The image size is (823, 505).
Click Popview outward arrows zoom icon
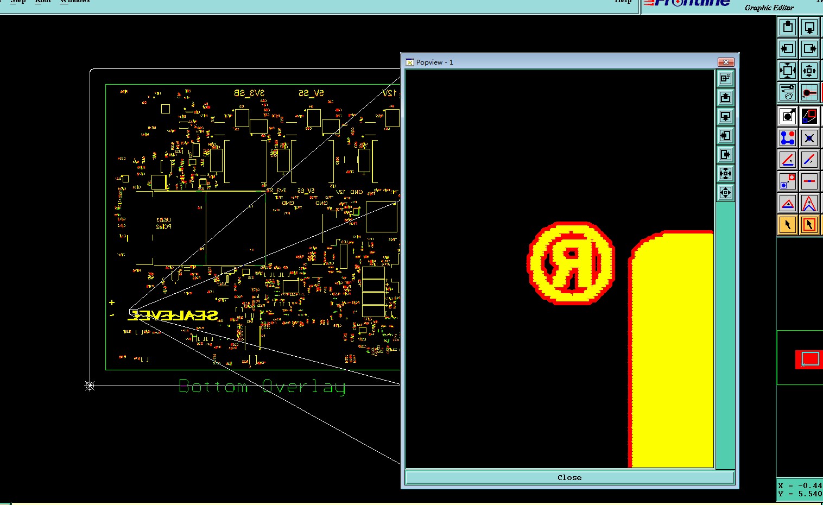pyautogui.click(x=725, y=193)
